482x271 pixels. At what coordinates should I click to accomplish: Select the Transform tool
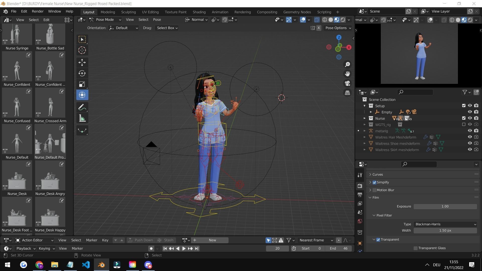pyautogui.click(x=82, y=95)
